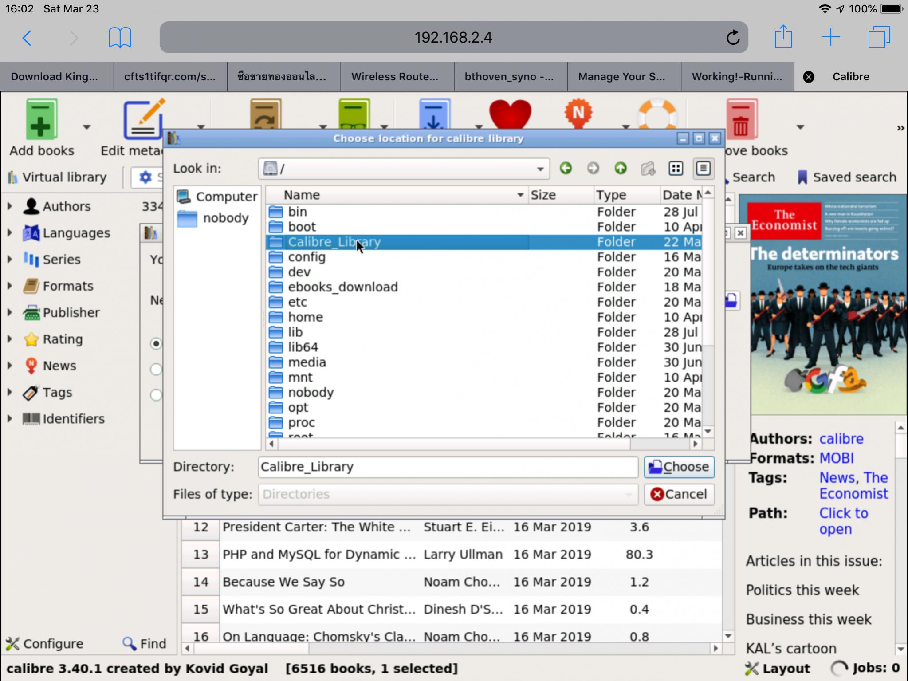Go to parent directory with green up arrow

tap(620, 169)
